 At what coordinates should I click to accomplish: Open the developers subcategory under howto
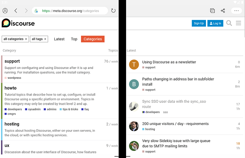(13, 109)
